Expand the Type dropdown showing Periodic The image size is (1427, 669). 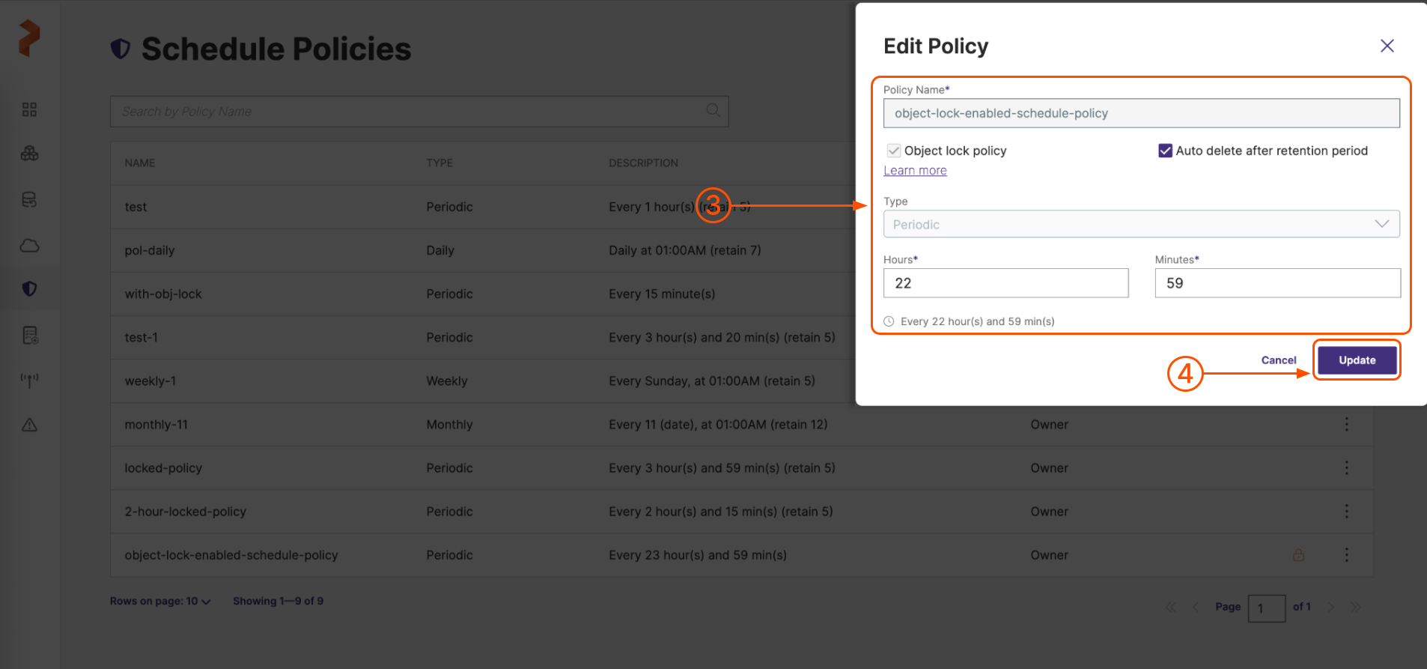[x=1141, y=224]
